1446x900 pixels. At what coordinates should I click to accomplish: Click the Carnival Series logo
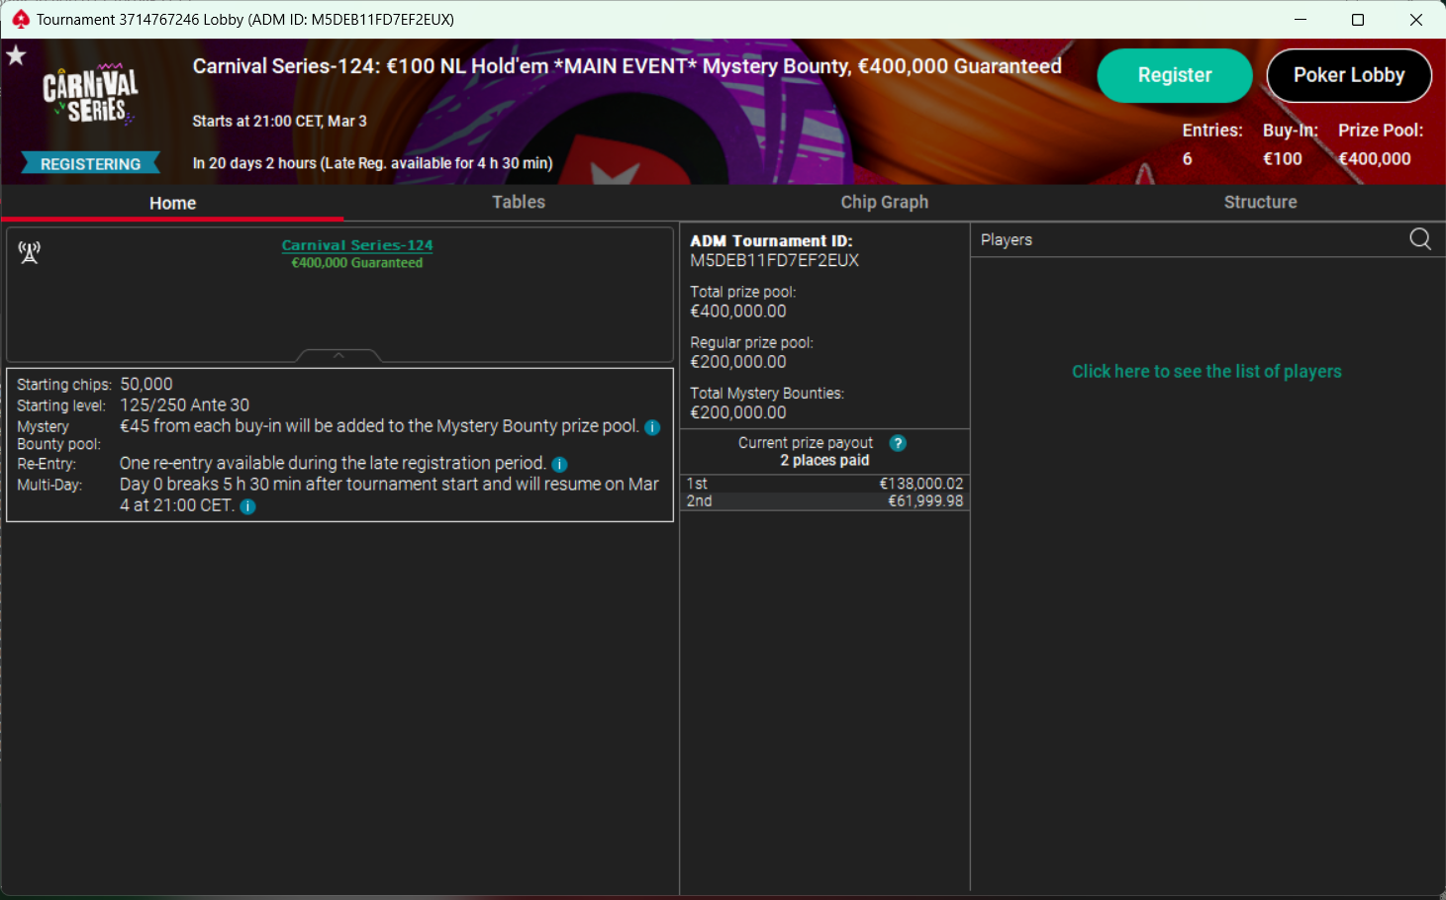[90, 96]
